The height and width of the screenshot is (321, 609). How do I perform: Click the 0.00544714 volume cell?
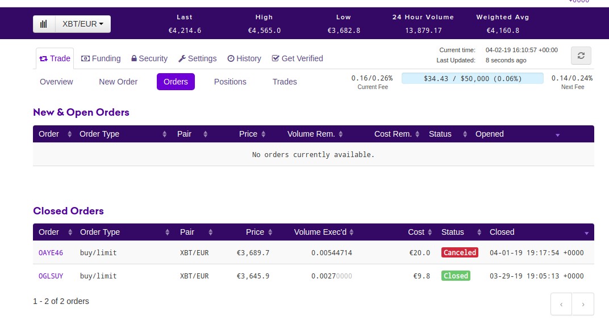tap(332, 253)
